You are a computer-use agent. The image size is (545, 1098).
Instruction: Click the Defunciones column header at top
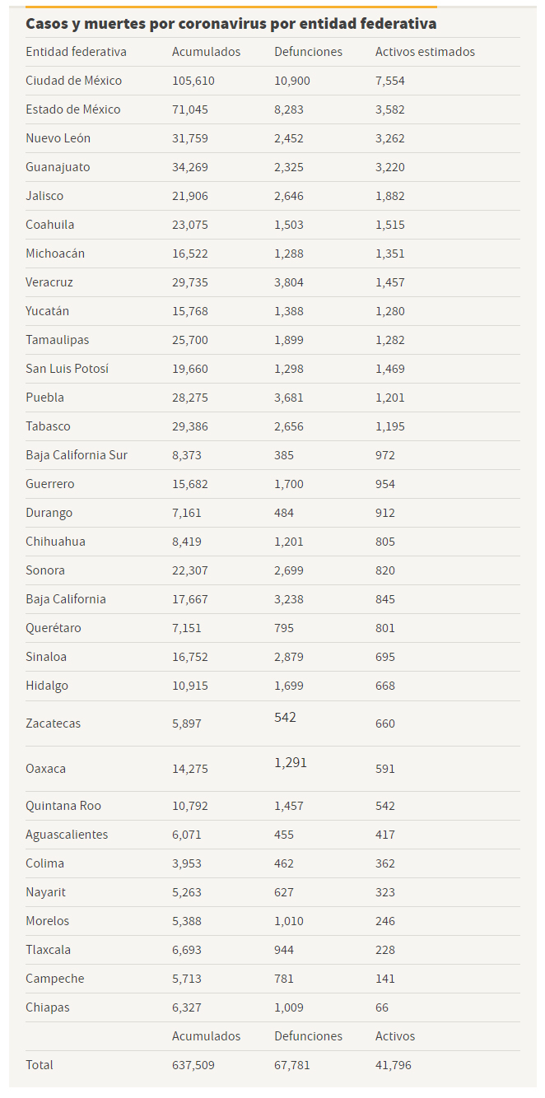pos(308,52)
